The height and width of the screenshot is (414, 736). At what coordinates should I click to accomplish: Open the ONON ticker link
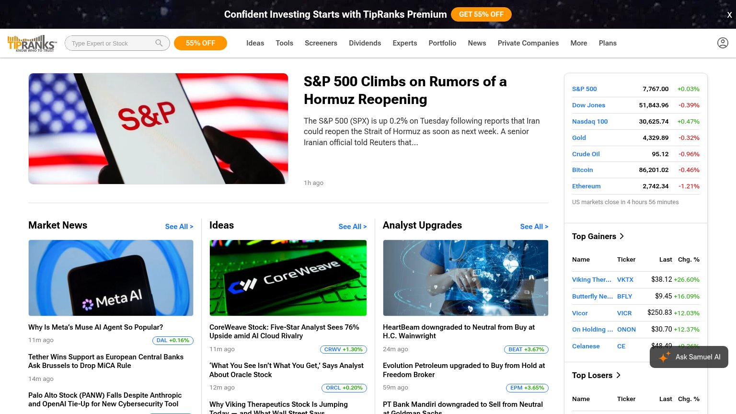click(x=626, y=329)
